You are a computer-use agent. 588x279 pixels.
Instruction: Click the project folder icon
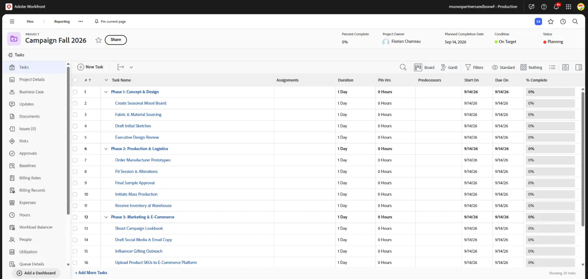click(x=14, y=39)
